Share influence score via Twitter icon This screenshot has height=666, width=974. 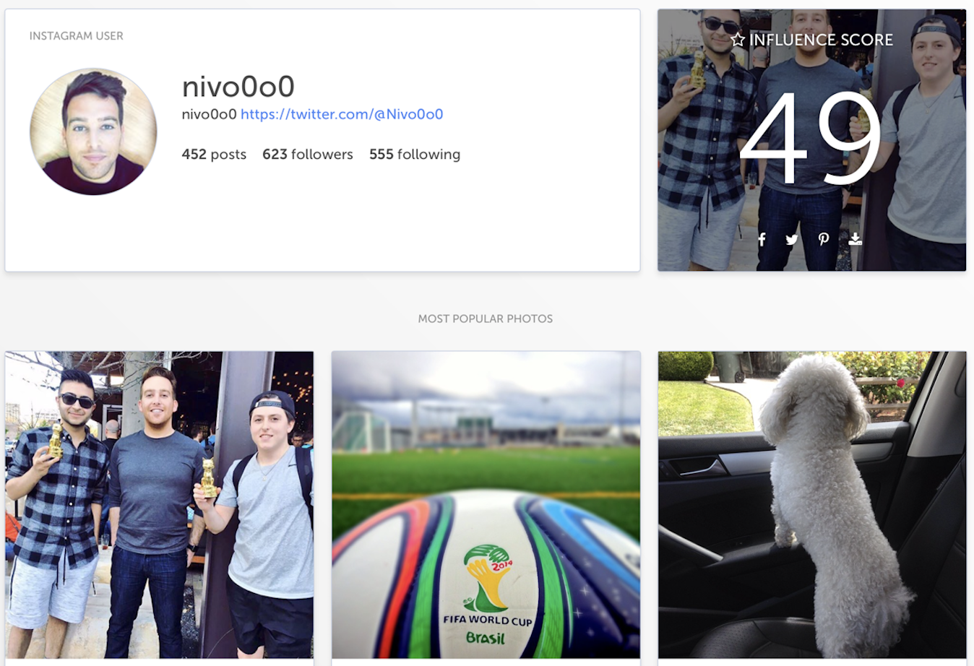pos(792,239)
